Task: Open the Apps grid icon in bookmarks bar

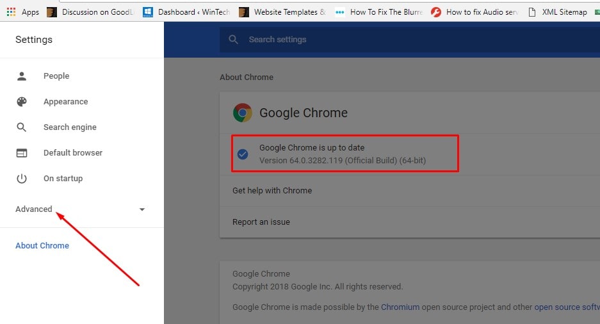Action: 11,12
